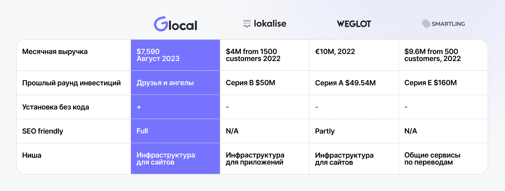Viewport: 505px width, 191px height.
Task: Click the "Серия B $50M" cell
Action: pyautogui.click(x=250, y=83)
